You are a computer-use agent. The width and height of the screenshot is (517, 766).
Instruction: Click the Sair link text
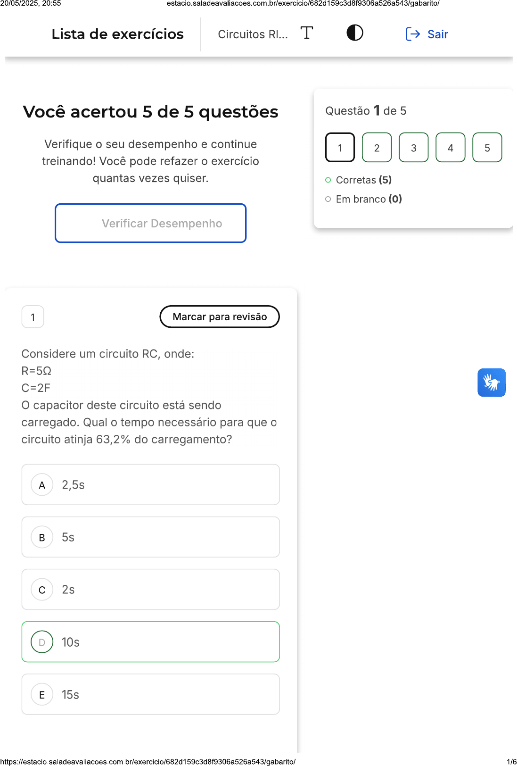437,34
